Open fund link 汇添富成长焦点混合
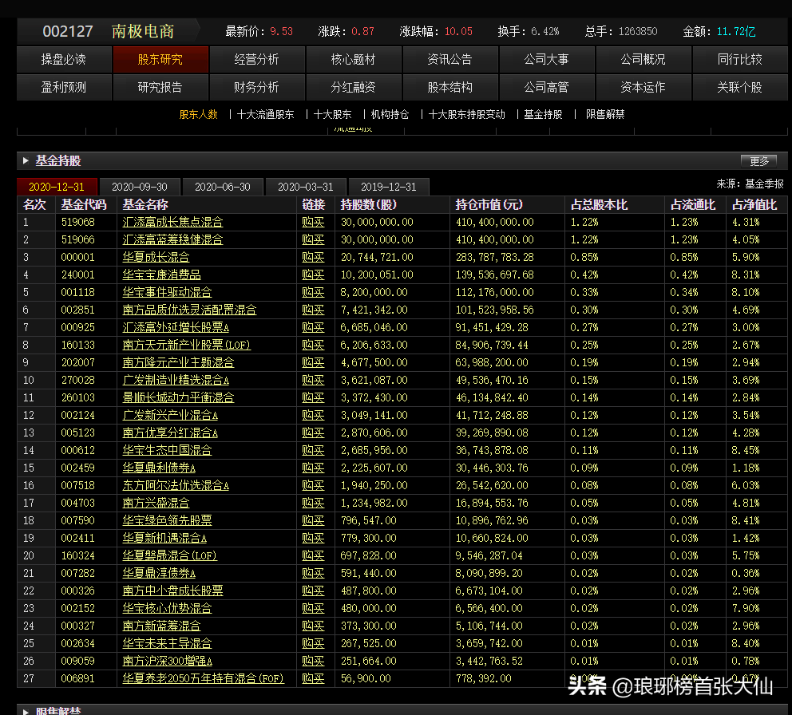 tap(172, 222)
